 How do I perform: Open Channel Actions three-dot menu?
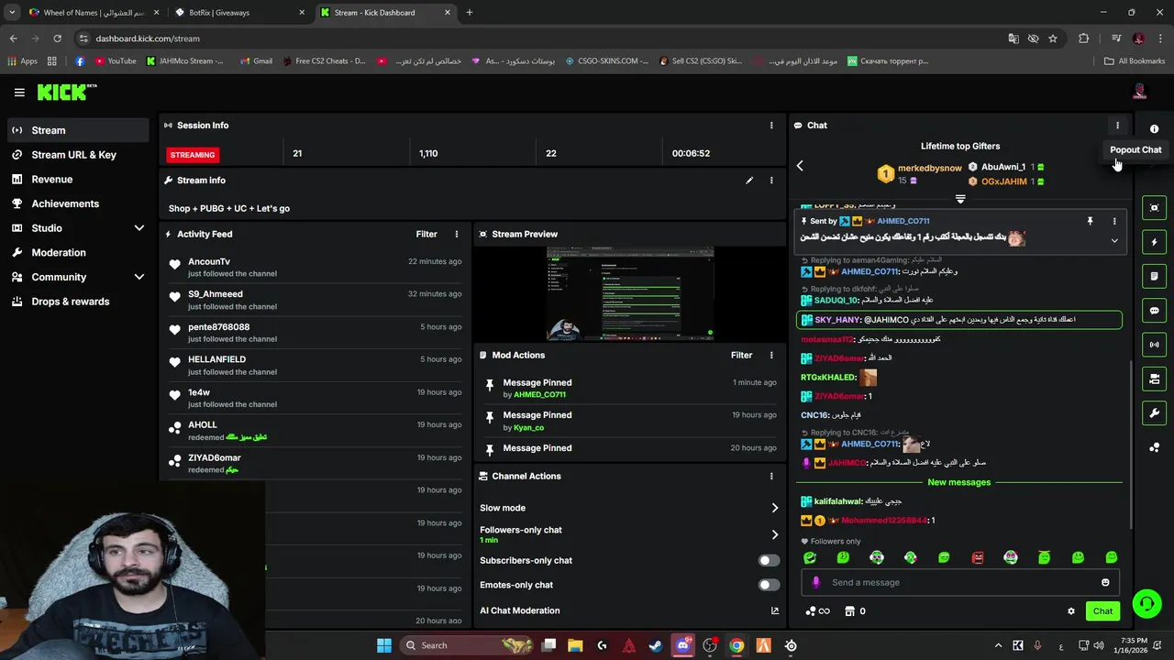771,477
